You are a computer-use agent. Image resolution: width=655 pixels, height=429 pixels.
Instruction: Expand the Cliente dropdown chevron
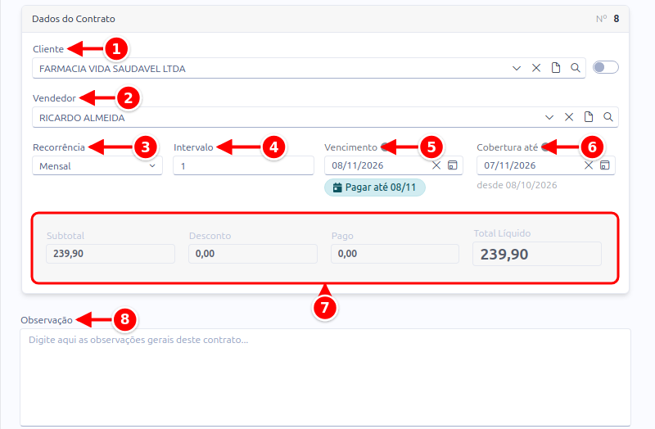(517, 68)
